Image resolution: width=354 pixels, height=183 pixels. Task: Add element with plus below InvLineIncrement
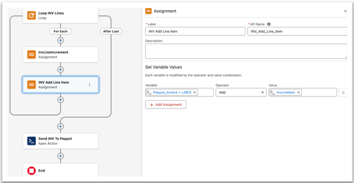pos(60,69)
